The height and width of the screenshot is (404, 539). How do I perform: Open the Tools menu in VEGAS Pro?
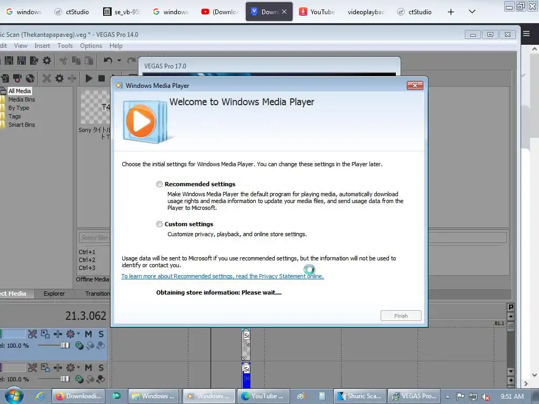tap(65, 46)
